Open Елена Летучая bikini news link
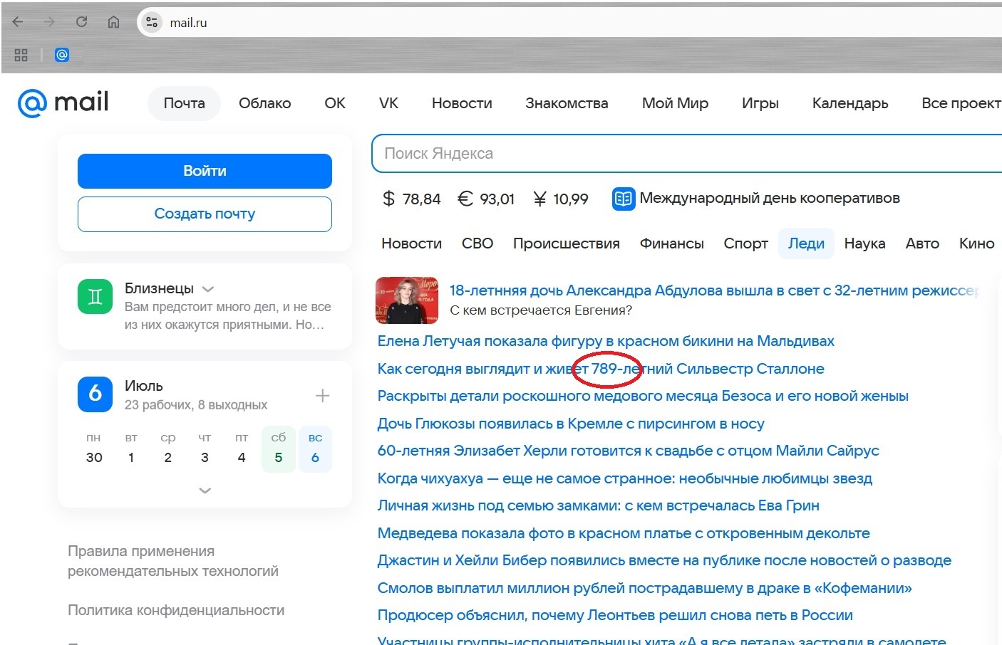This screenshot has height=645, width=1002. pyautogui.click(x=606, y=341)
